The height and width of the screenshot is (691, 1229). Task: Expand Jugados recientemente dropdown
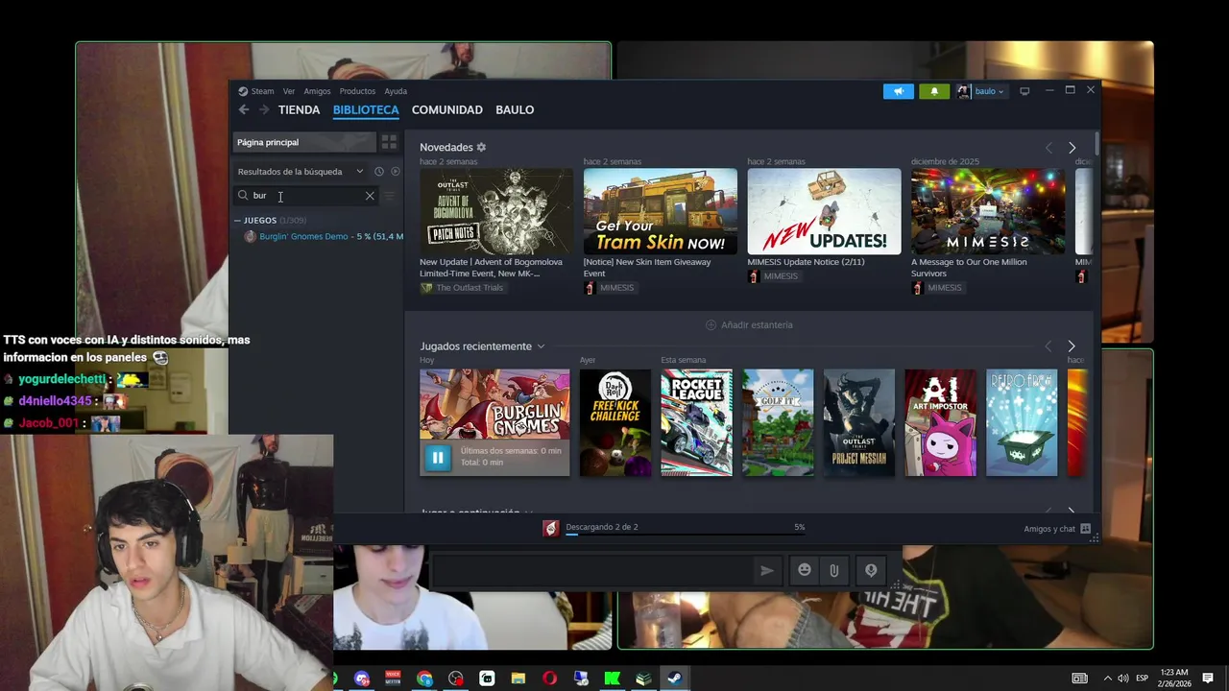click(x=541, y=346)
